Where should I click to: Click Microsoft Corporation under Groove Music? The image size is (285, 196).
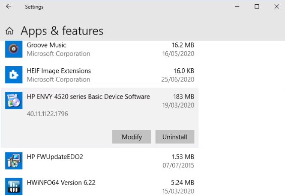click(58, 54)
